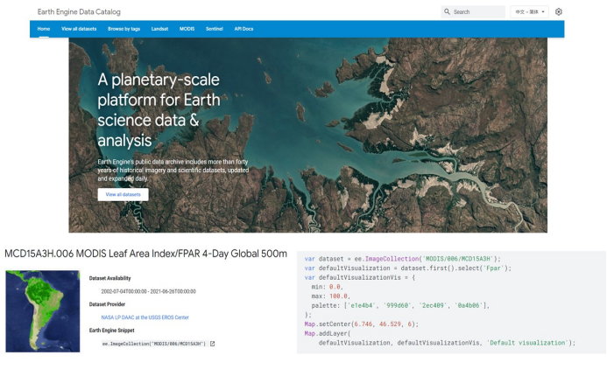Image resolution: width=607 pixels, height=376 pixels.
Task: Select the MODIS tab
Action: tap(187, 29)
